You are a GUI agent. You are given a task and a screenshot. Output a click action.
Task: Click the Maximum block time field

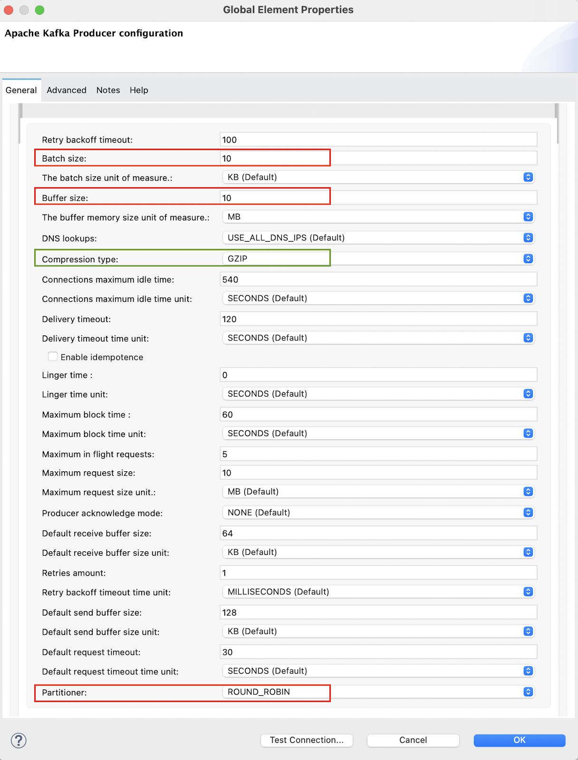378,414
